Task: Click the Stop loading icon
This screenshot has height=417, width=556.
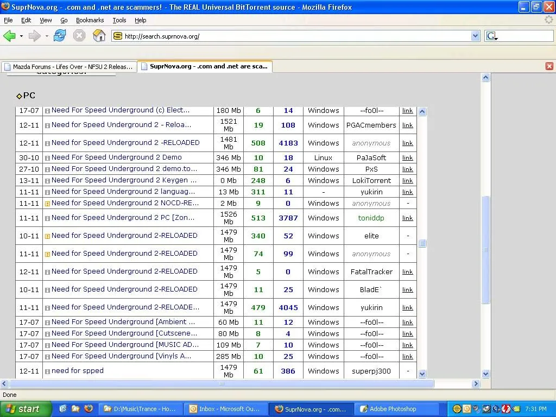Action: [x=79, y=36]
